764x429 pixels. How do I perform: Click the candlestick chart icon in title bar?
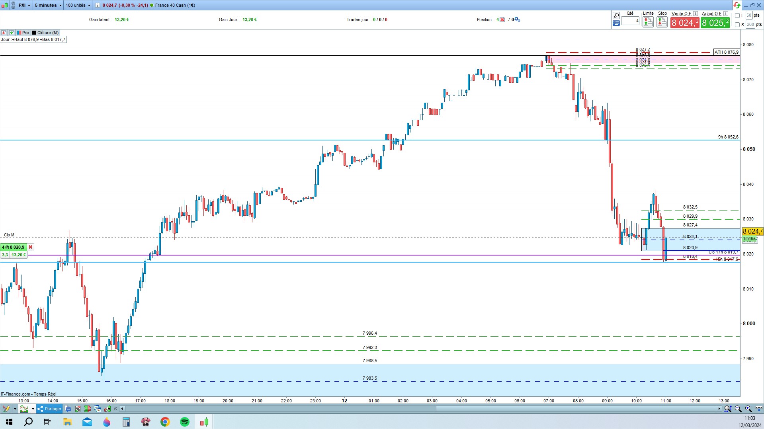(x=5, y=5)
